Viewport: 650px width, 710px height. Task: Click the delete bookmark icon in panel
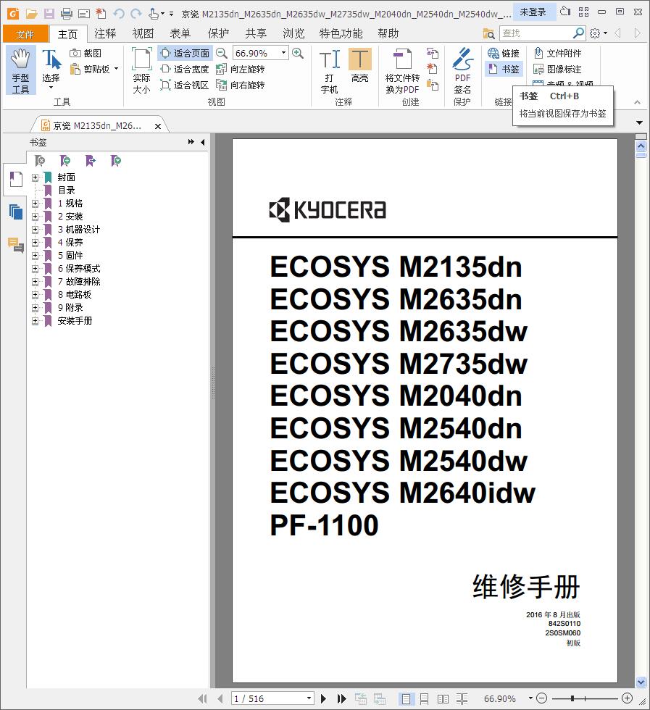pos(40,160)
